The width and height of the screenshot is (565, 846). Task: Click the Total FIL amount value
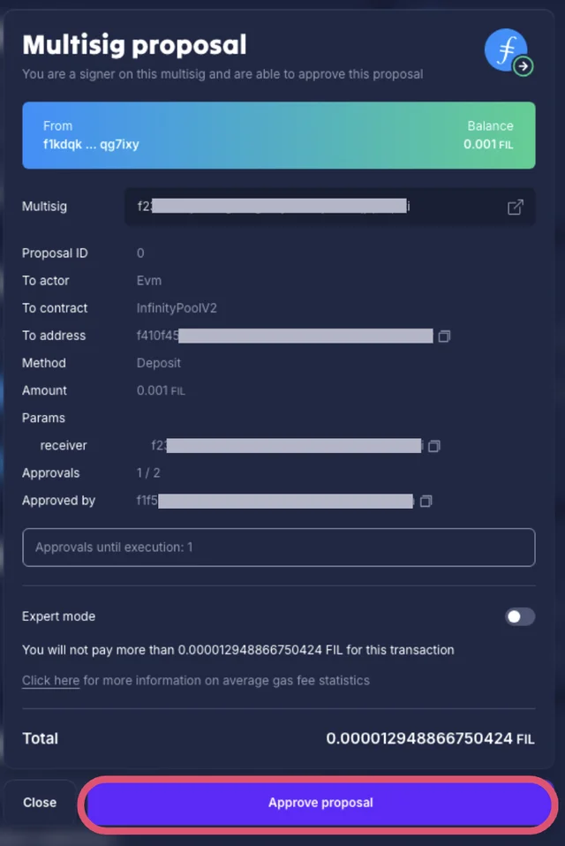click(x=430, y=738)
